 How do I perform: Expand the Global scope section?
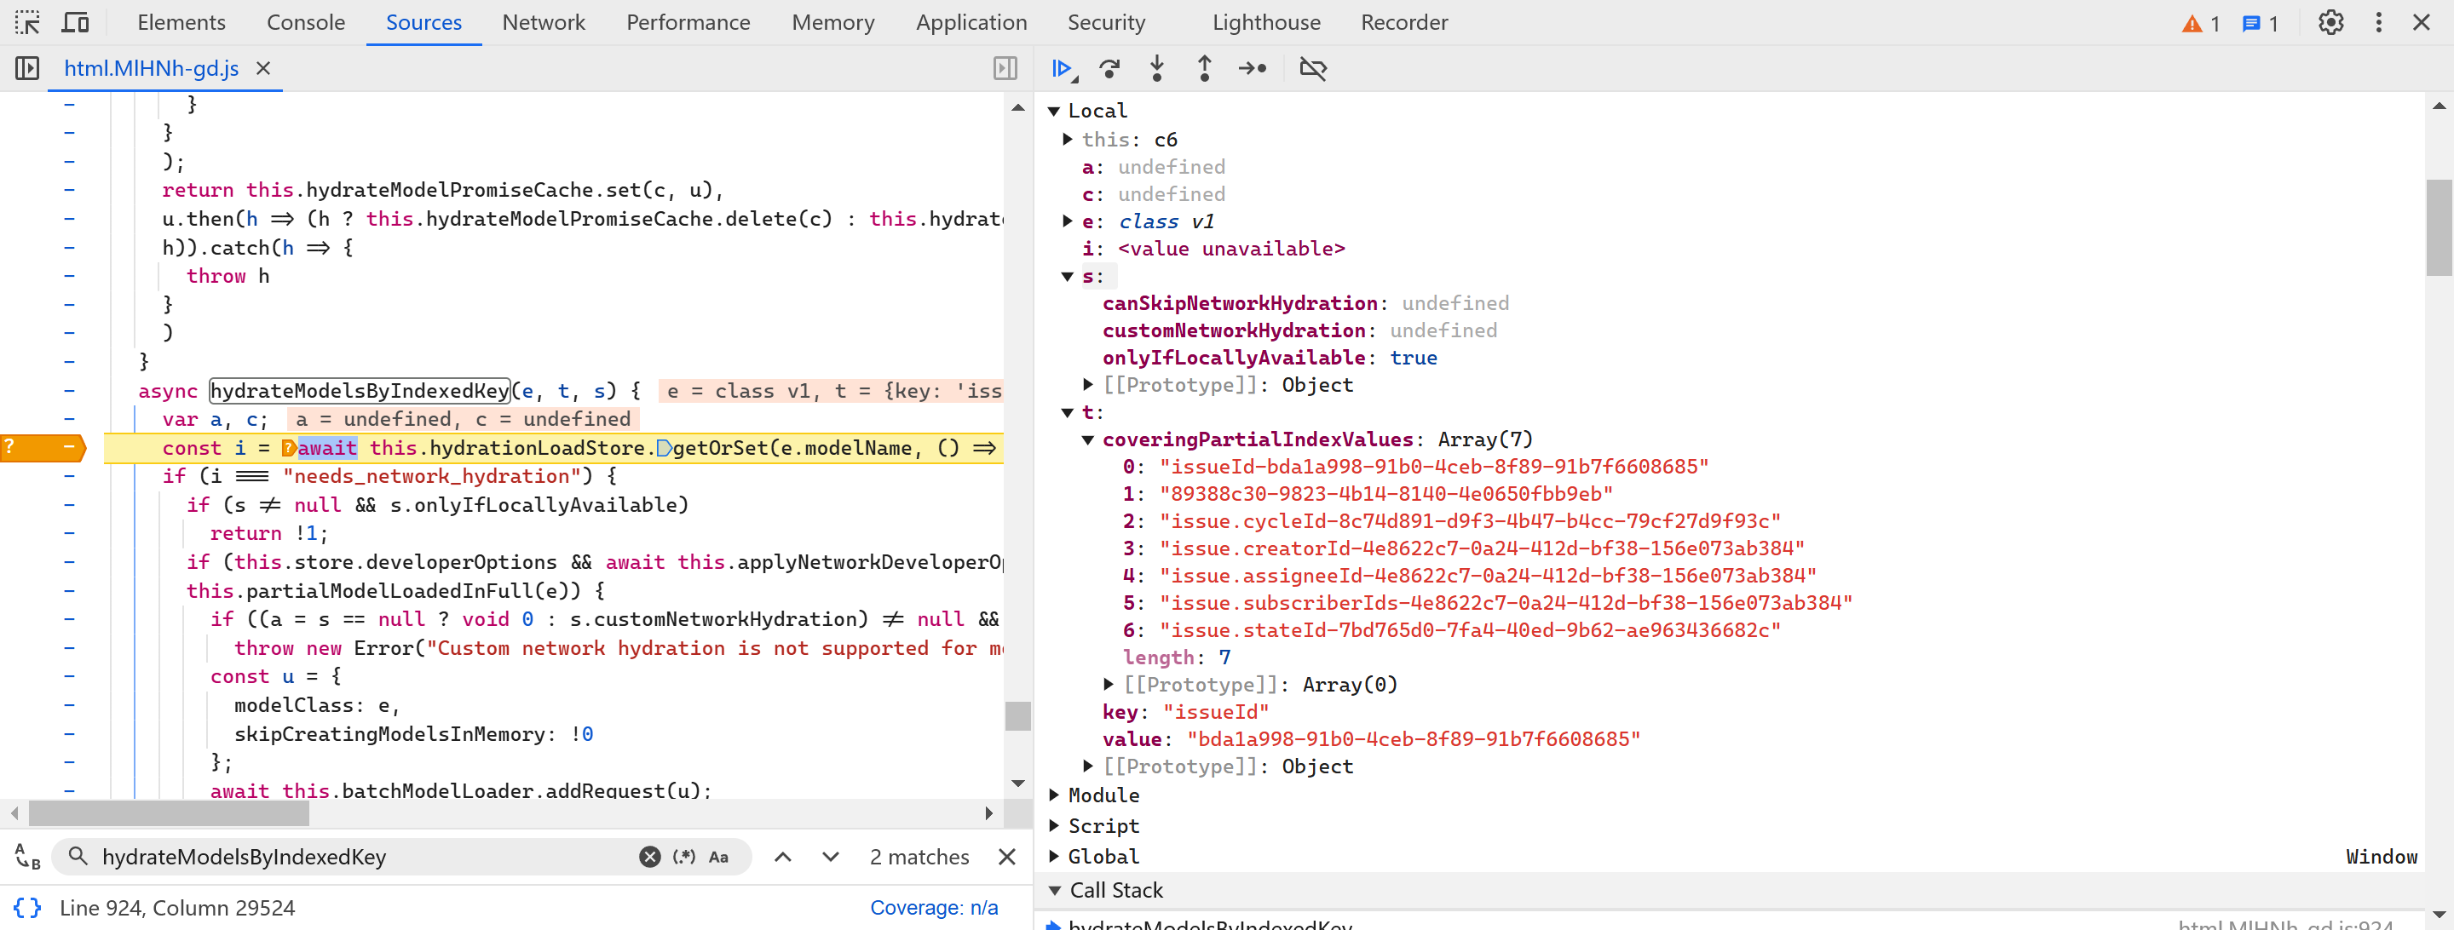point(1055,856)
